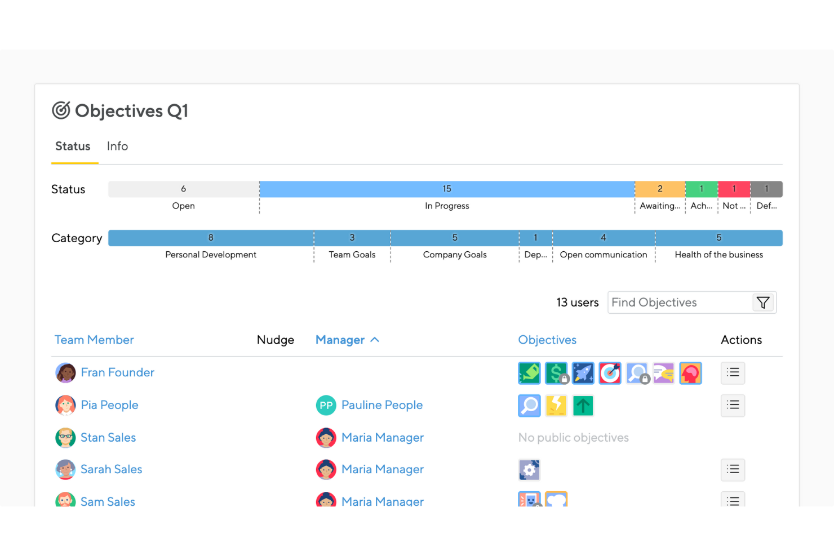Open actions list for Sam Sales

(x=733, y=499)
